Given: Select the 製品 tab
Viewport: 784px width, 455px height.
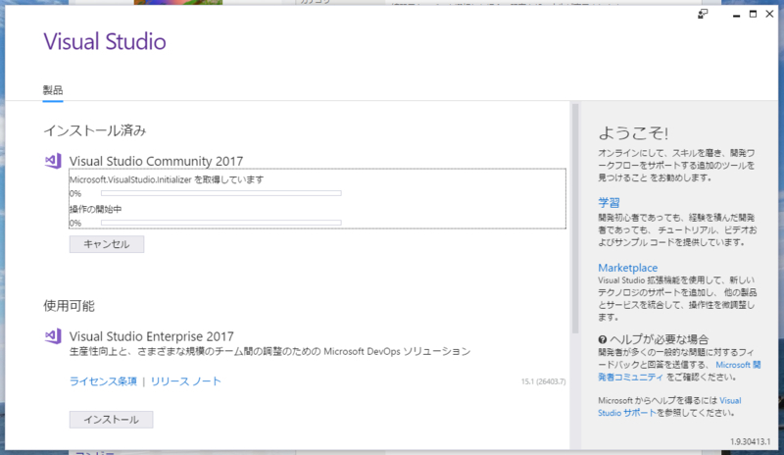Looking at the screenshot, I should click(x=53, y=90).
